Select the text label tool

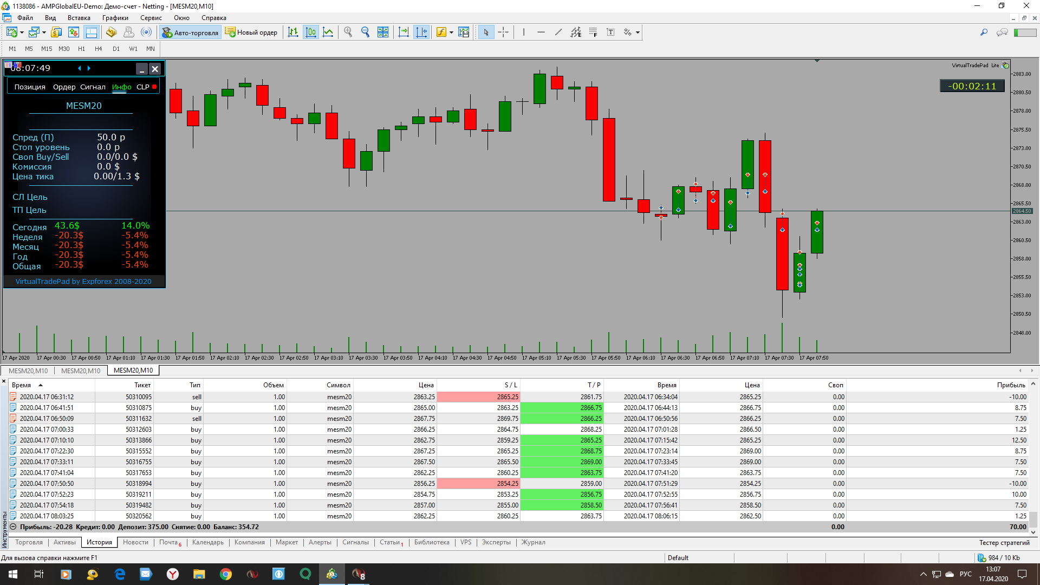(x=610, y=32)
